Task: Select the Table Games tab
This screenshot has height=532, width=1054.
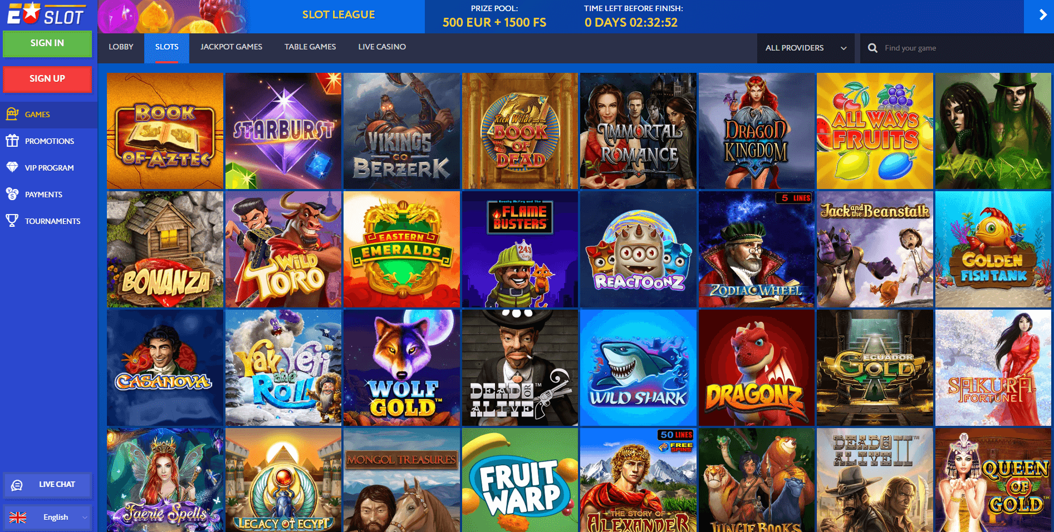Action: pos(310,47)
